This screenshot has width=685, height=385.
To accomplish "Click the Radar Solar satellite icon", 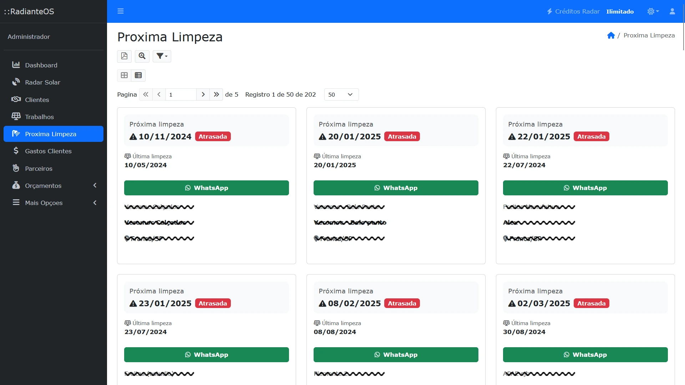I will click(x=16, y=82).
